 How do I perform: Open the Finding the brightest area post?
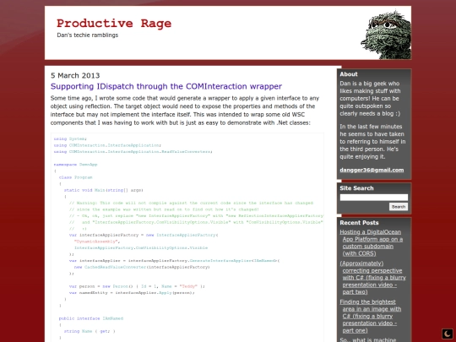coord(371,316)
